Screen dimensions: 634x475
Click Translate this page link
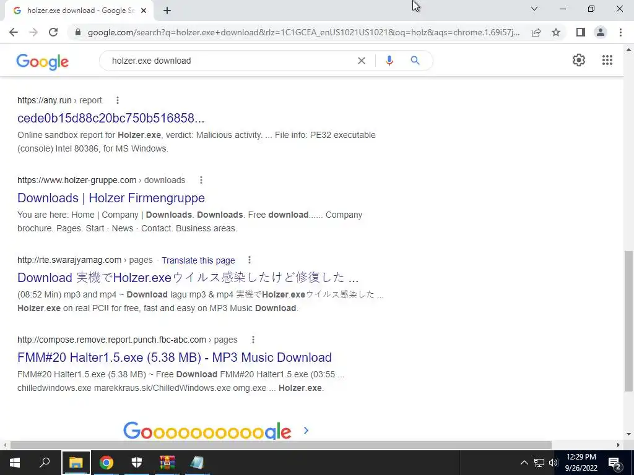[x=198, y=260]
